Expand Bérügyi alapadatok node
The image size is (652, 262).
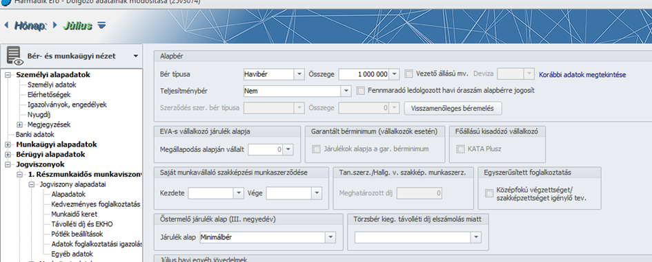(8, 155)
